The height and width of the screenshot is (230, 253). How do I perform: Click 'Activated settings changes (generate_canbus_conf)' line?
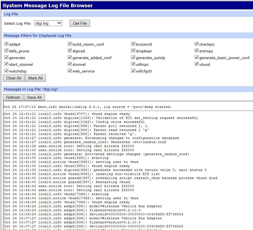pyautogui.click(x=97, y=154)
